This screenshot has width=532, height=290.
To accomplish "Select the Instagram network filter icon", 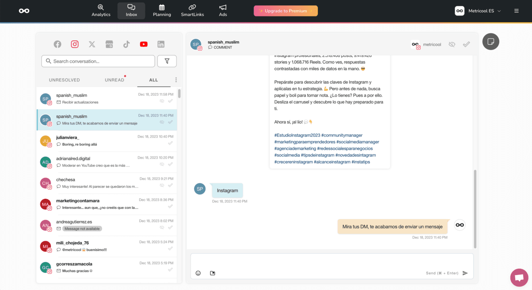I will [x=74, y=44].
